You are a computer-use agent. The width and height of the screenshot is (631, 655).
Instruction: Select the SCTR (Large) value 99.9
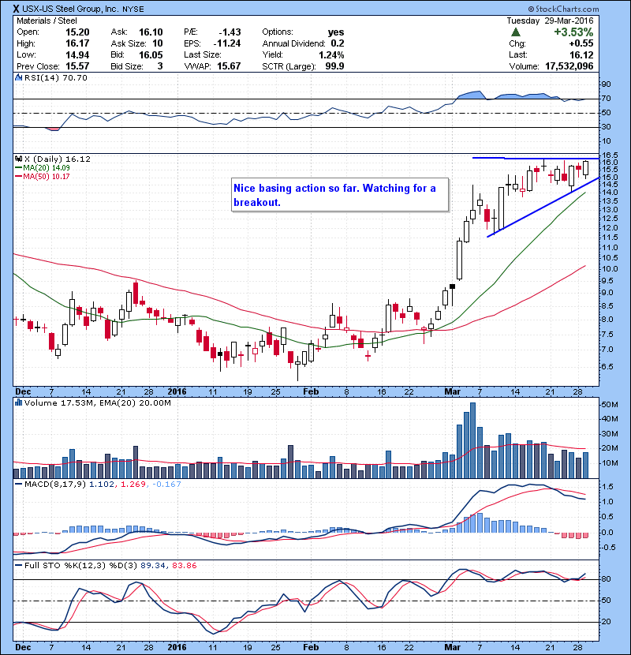pos(335,66)
